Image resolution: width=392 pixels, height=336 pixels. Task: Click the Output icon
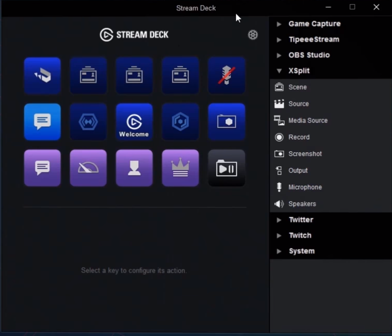(279, 171)
